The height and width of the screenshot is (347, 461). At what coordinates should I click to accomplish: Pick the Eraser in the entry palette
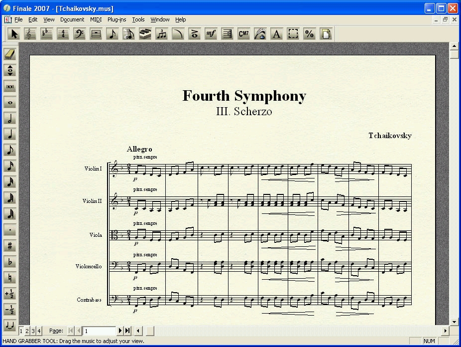tap(10, 54)
